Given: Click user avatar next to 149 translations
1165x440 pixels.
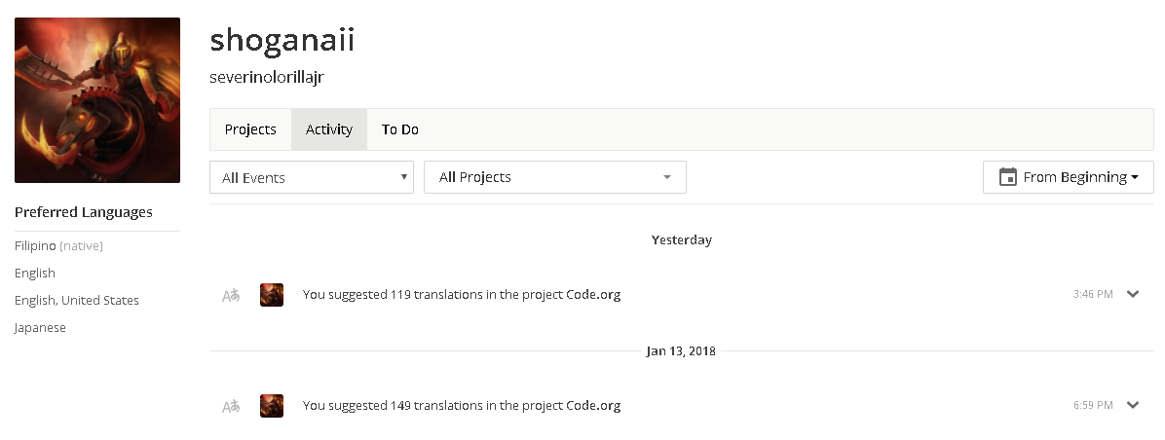Looking at the screenshot, I should click(272, 405).
